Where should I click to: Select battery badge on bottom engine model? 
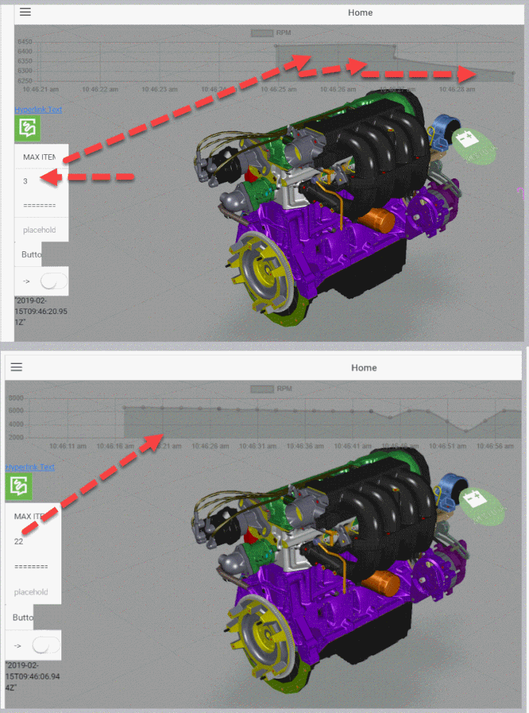(482, 507)
